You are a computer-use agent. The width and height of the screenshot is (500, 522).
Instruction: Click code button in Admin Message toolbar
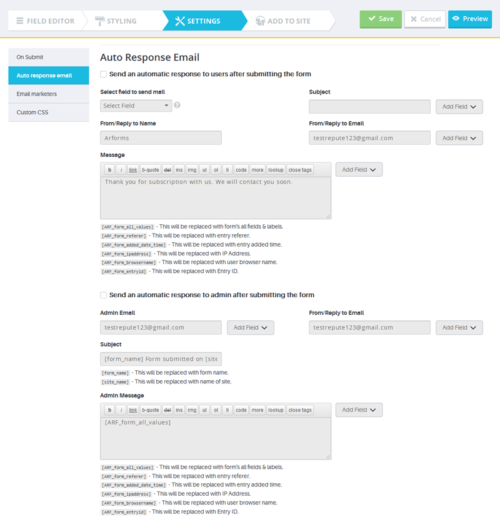click(241, 410)
